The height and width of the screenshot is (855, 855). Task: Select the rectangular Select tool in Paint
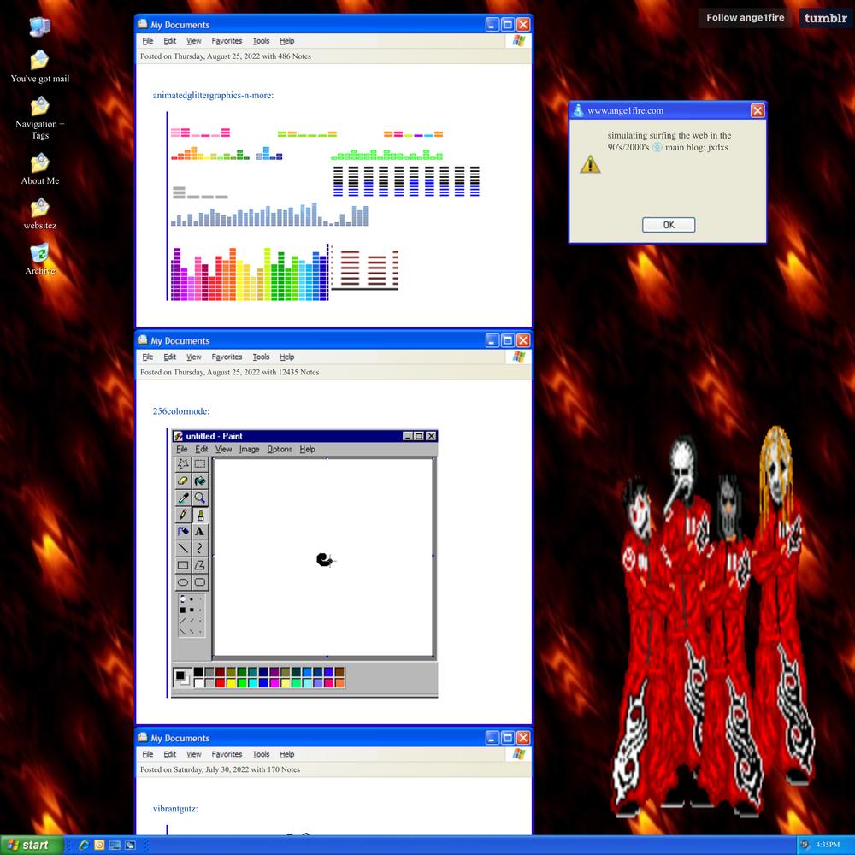(200, 464)
